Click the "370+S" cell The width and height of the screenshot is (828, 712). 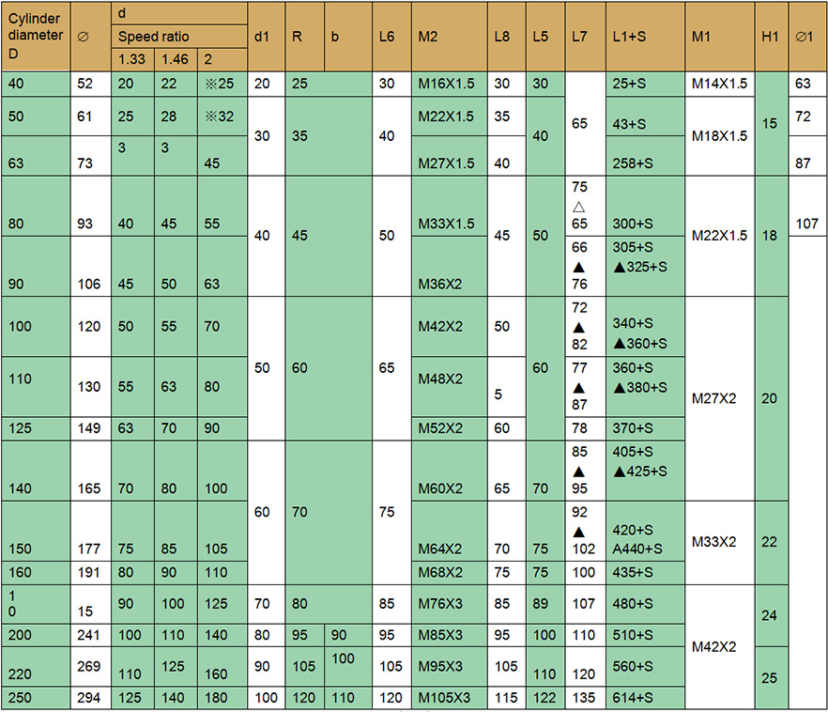pos(645,428)
